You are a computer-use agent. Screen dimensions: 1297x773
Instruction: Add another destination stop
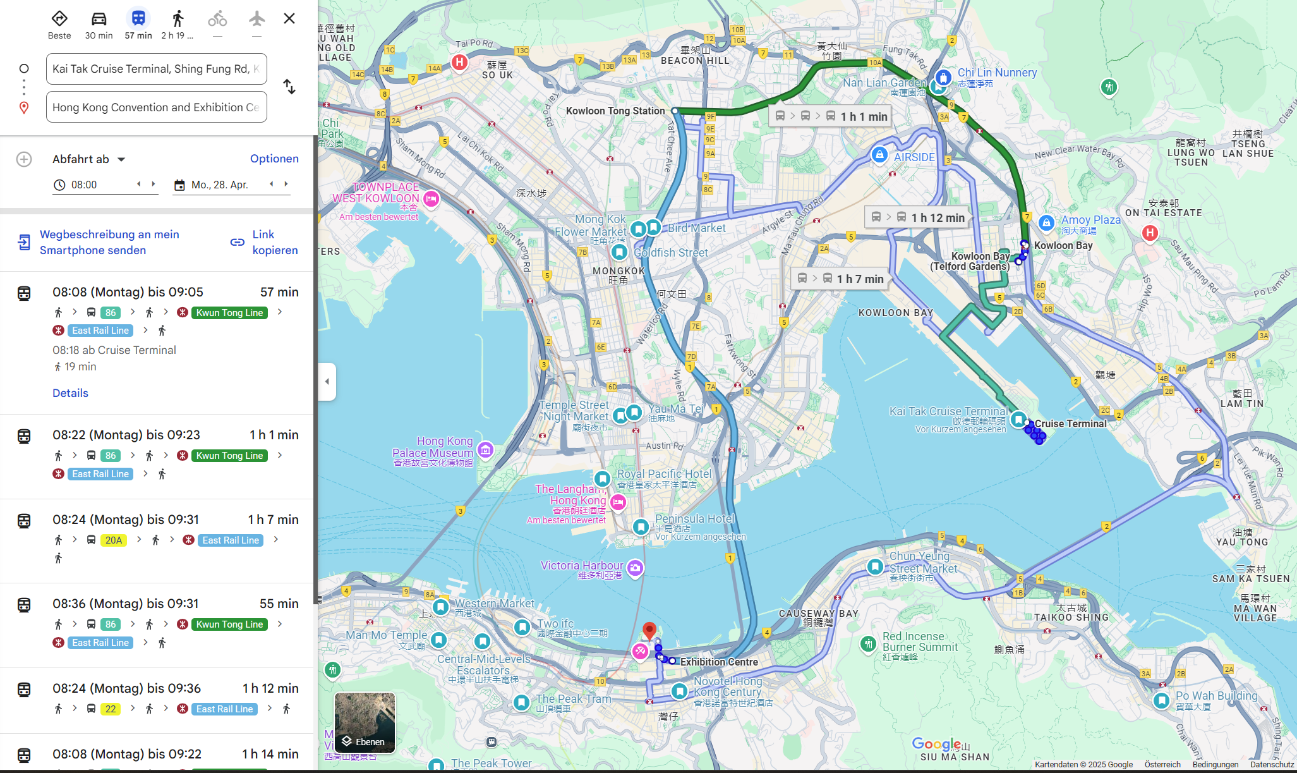pyautogui.click(x=24, y=159)
